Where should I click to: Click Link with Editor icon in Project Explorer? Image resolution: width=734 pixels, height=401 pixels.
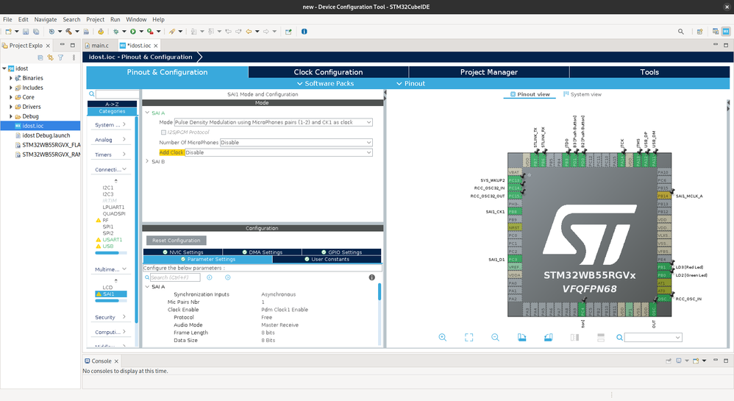[50, 57]
